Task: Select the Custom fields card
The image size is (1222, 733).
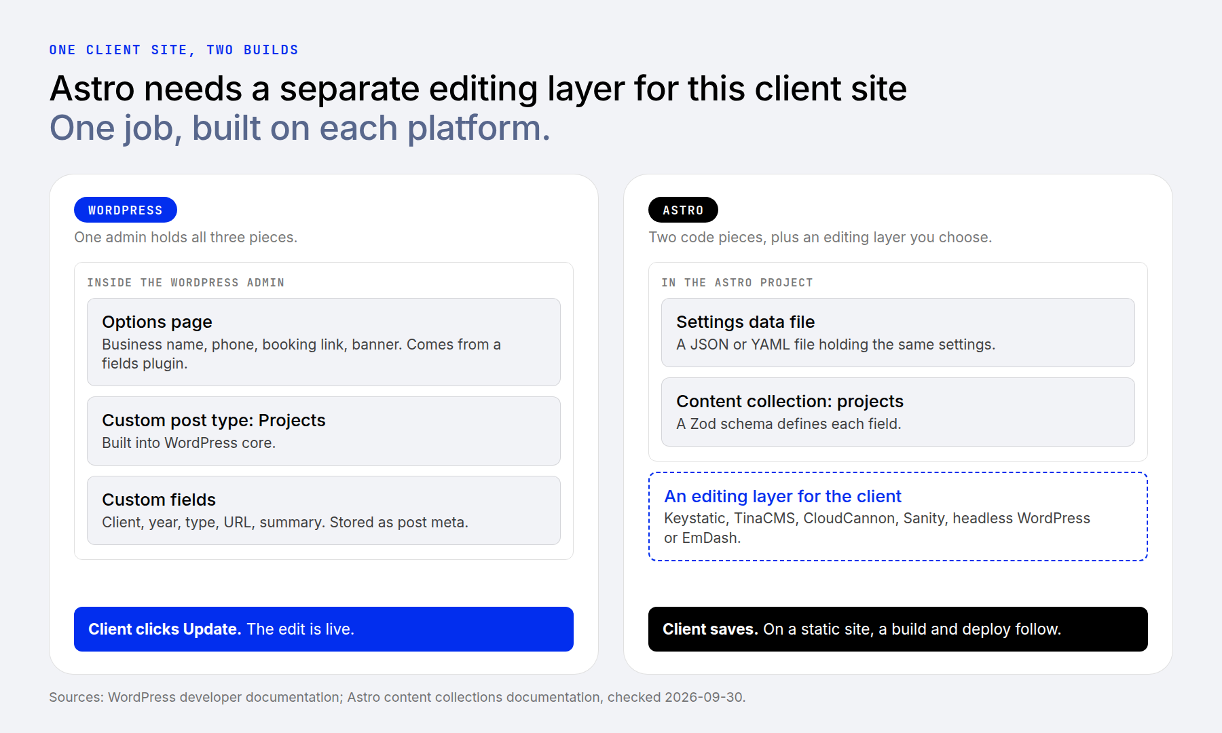Action: [324, 510]
